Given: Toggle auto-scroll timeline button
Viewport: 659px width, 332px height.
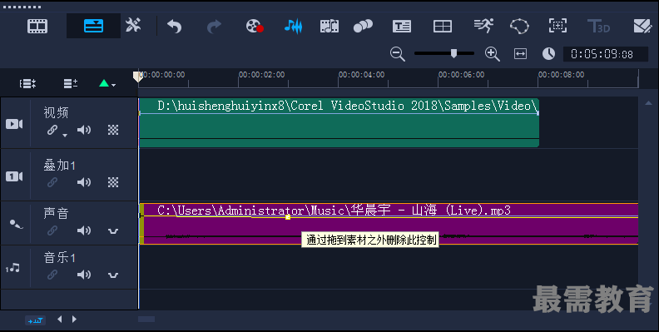Looking at the screenshot, I should pyautogui.click(x=35, y=320).
